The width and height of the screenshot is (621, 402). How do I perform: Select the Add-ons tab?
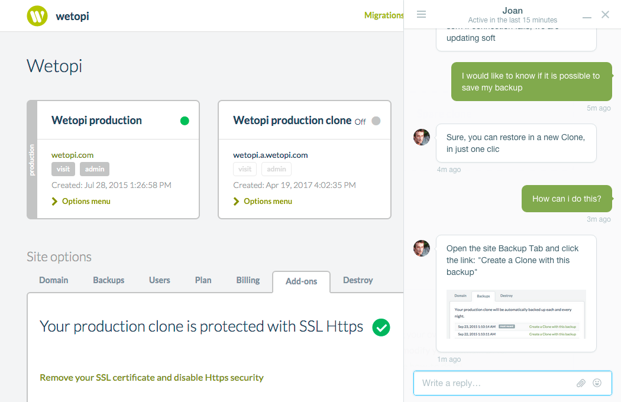click(302, 281)
